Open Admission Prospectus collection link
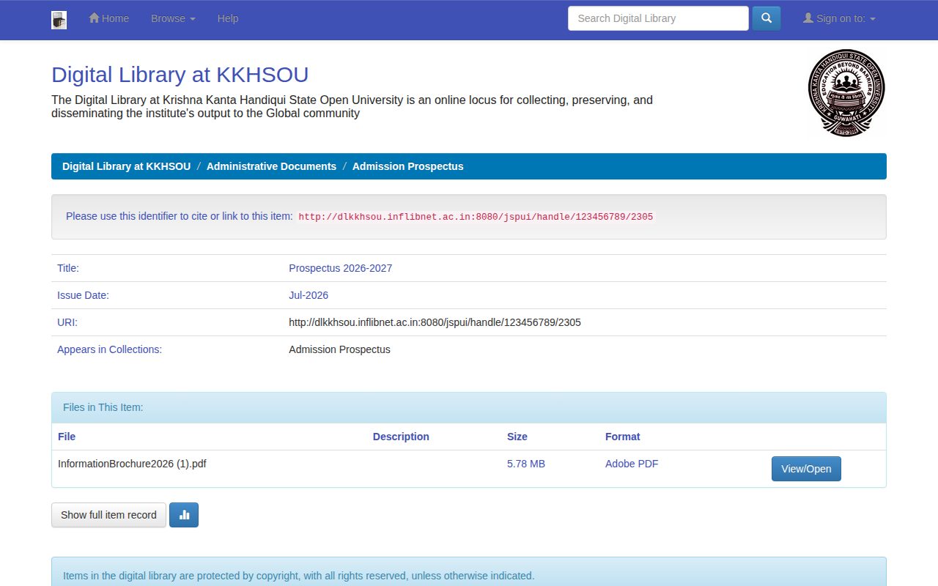This screenshot has width=938, height=586. (339, 349)
